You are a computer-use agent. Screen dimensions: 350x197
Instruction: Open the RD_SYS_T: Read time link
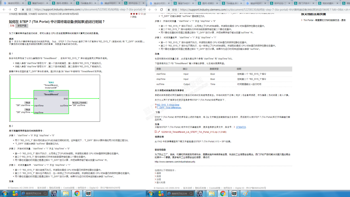(168, 105)
